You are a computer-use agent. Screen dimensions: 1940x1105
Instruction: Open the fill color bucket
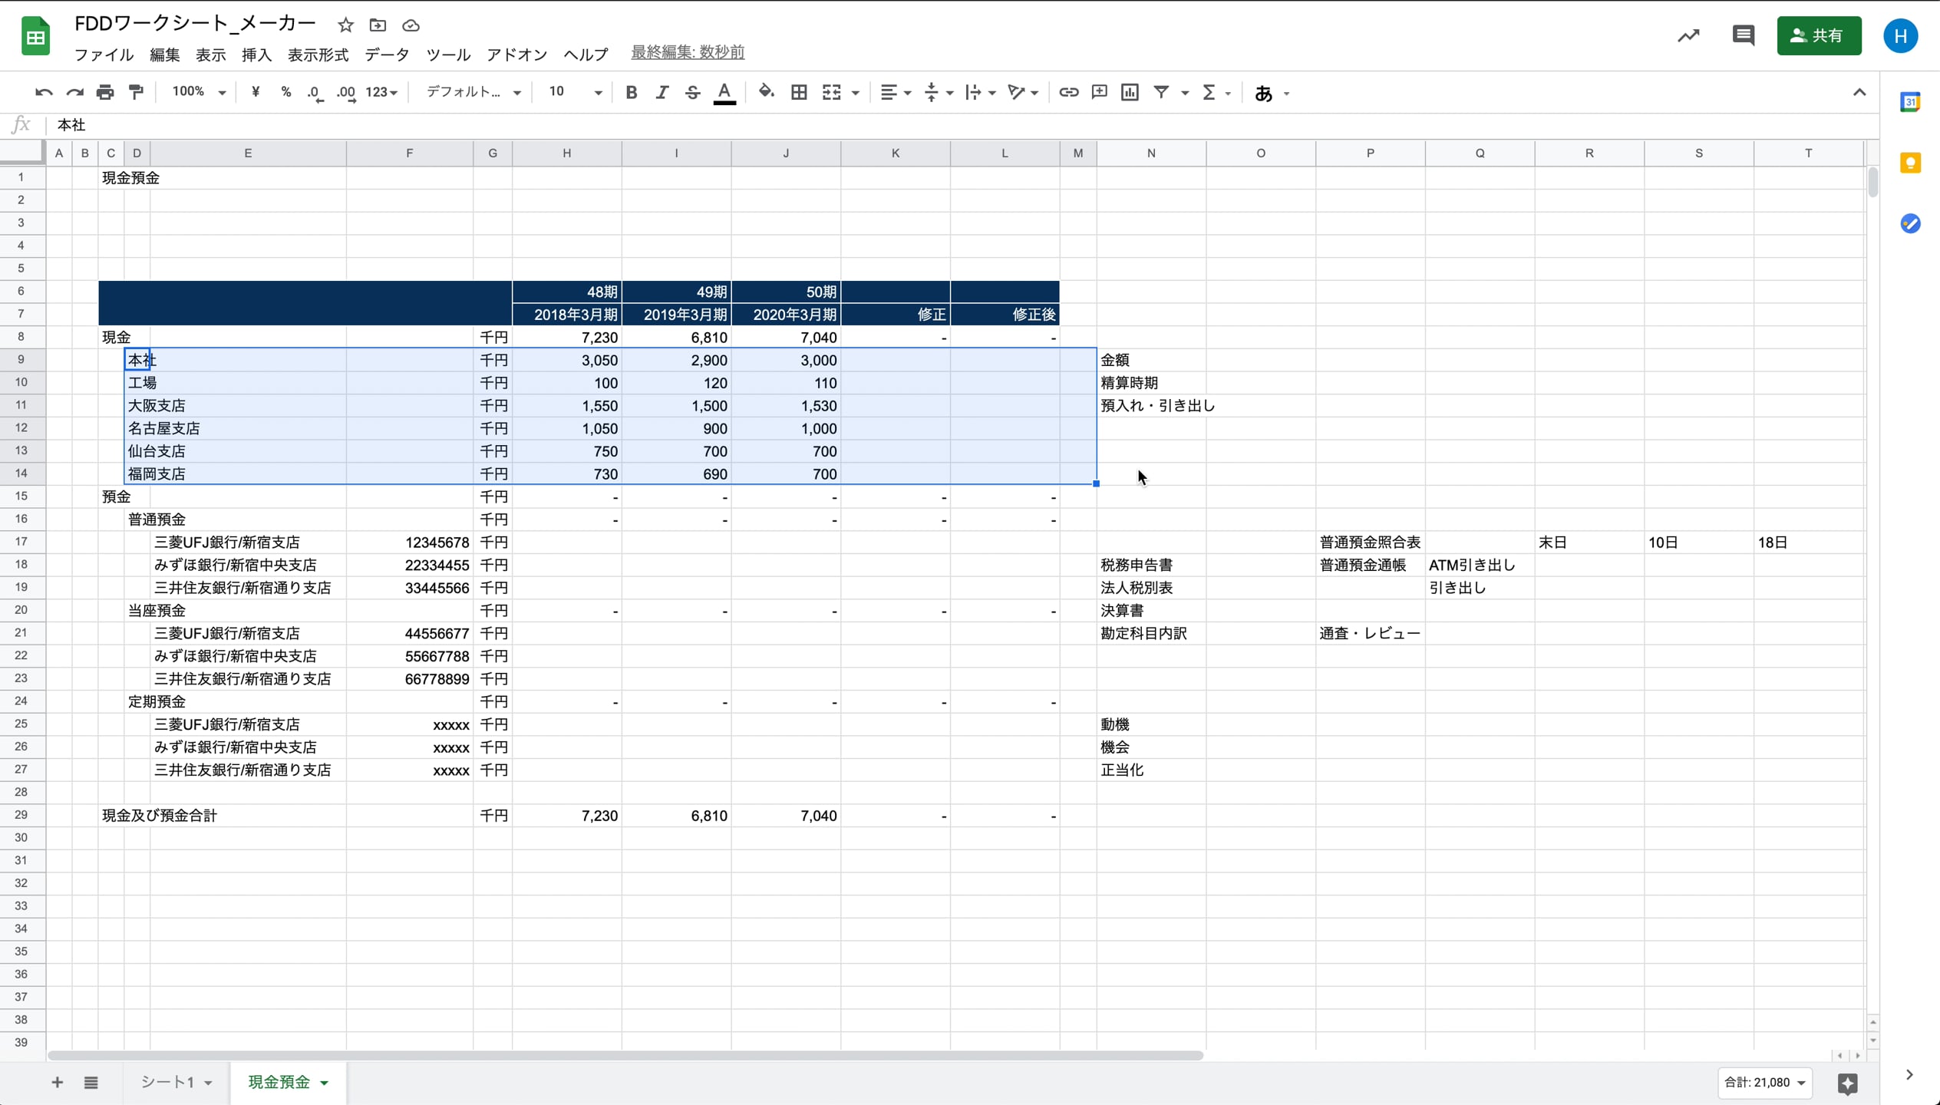click(766, 93)
